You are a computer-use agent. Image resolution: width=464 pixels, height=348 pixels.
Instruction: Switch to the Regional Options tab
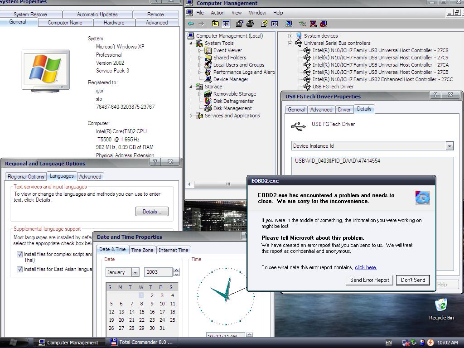coord(26,177)
